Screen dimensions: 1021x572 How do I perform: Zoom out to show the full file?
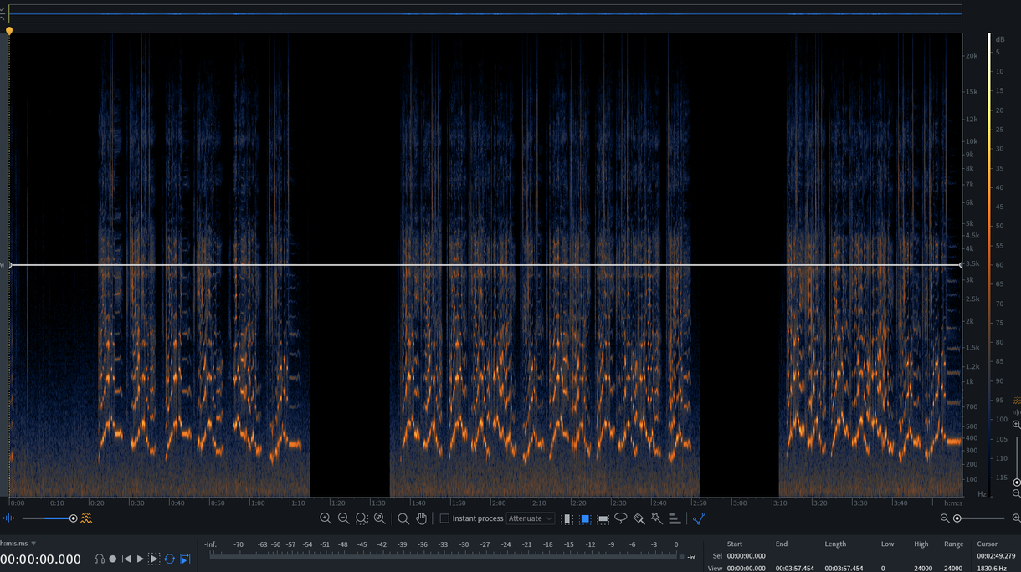pos(380,518)
